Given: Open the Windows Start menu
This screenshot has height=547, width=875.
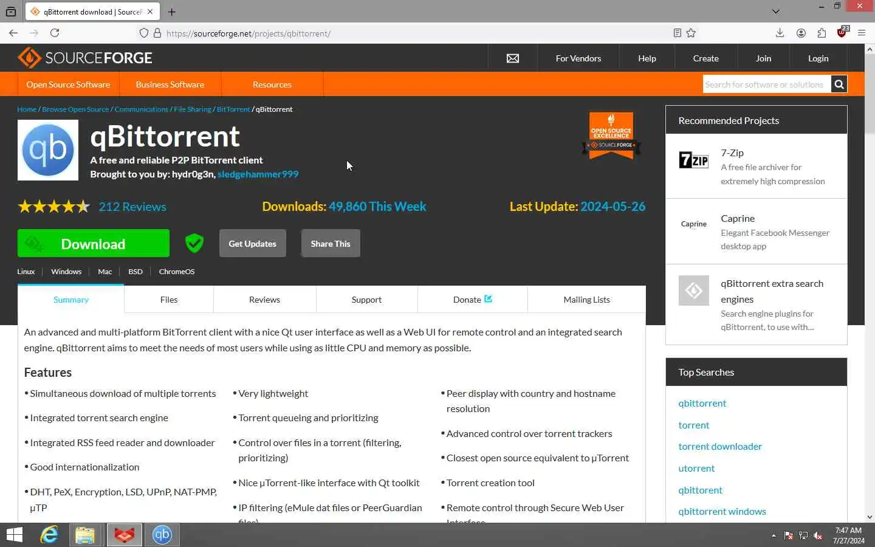Looking at the screenshot, I should coord(15,535).
